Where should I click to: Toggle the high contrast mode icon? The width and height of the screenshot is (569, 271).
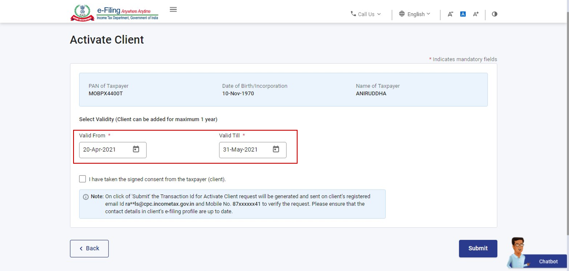click(x=494, y=14)
